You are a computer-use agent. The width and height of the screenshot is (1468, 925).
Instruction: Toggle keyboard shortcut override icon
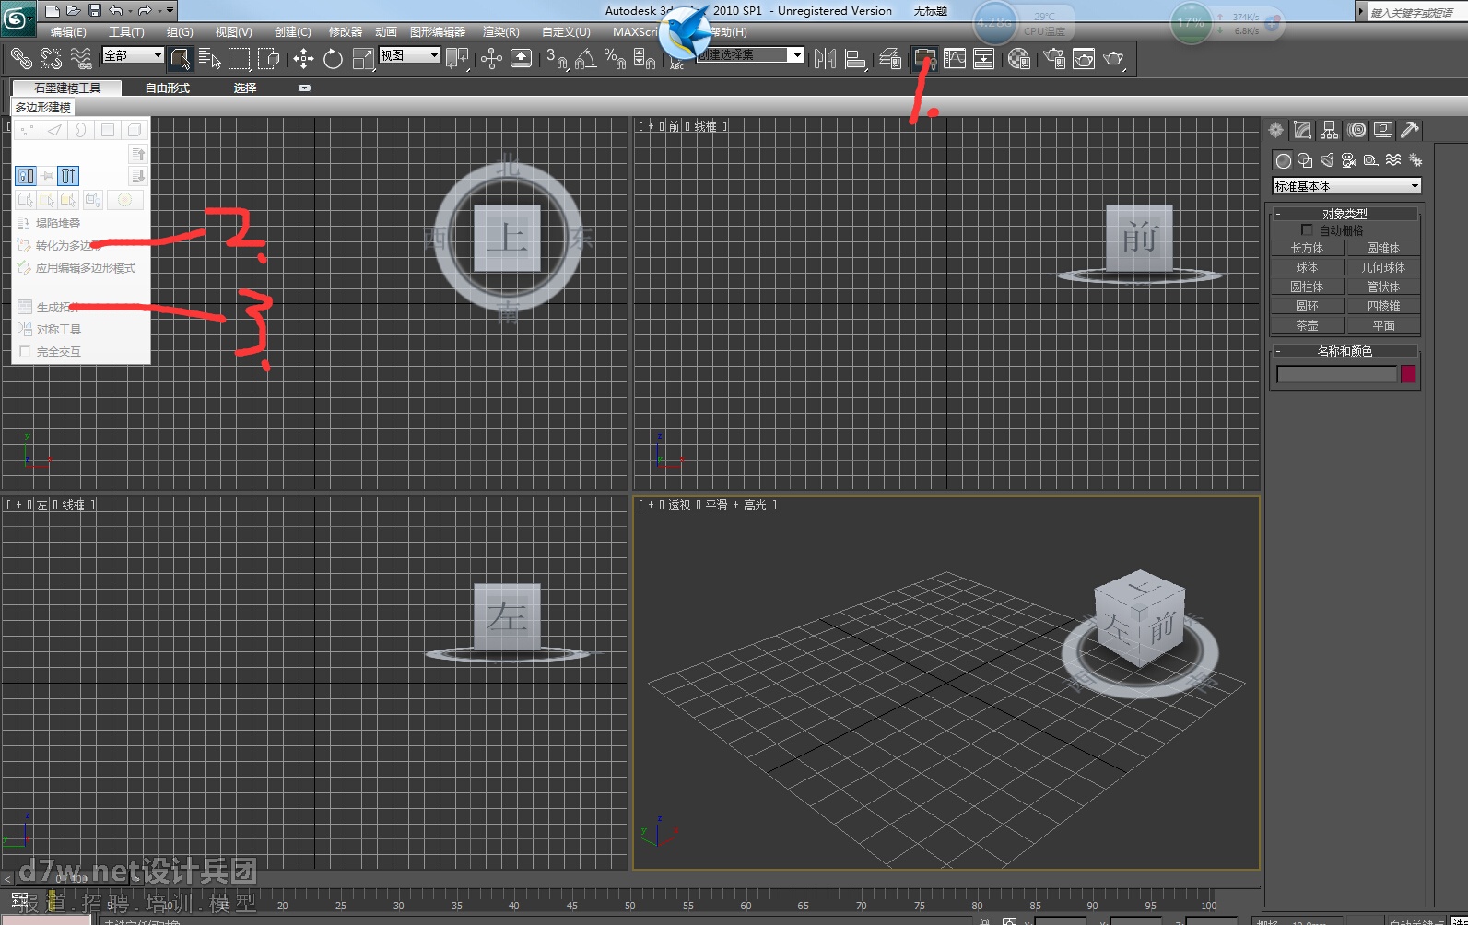[x=521, y=59]
